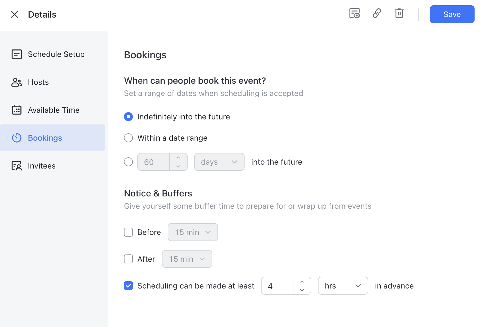Viewport: 493px width, 327px height.
Task: Select the days into the future radio
Action: tap(128, 162)
